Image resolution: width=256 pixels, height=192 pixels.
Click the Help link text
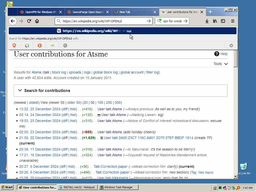click(224, 54)
